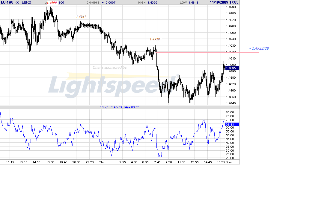Click the 1.4967 price annotation
The image size is (327, 209).
click(81, 17)
